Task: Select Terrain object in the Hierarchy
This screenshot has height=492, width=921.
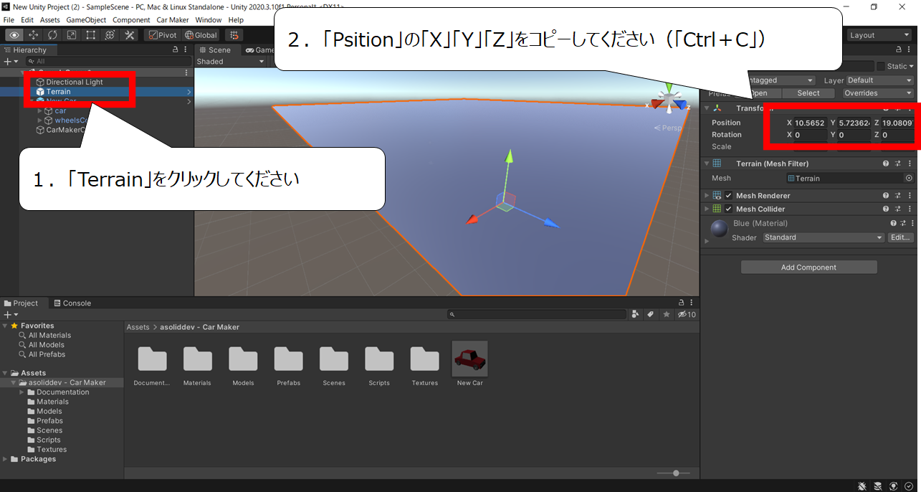Action: point(59,92)
